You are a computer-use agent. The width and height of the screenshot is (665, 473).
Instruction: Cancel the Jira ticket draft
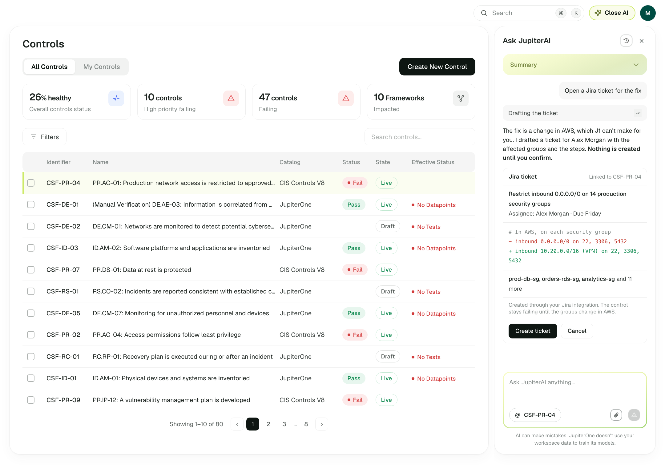(577, 331)
